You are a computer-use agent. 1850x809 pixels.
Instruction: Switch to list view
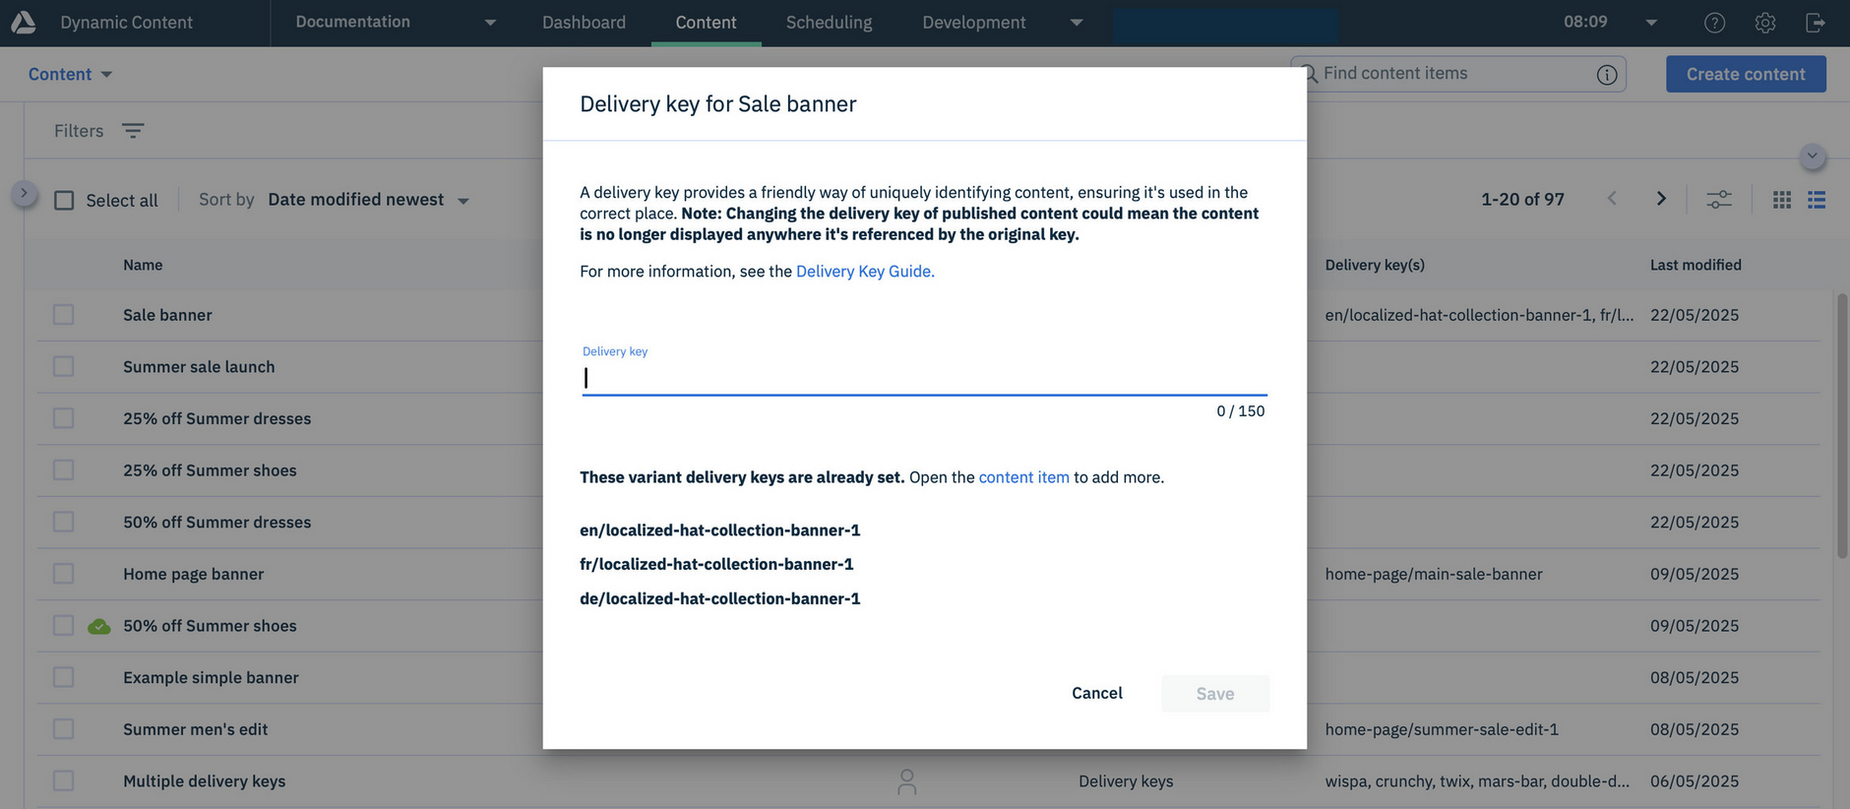coord(1817,200)
